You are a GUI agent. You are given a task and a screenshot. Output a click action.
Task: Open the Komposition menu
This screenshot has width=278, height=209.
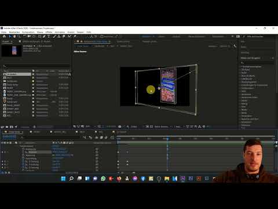click(28, 32)
